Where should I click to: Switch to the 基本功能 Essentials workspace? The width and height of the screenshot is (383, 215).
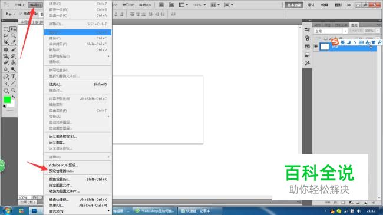pyautogui.click(x=294, y=5)
